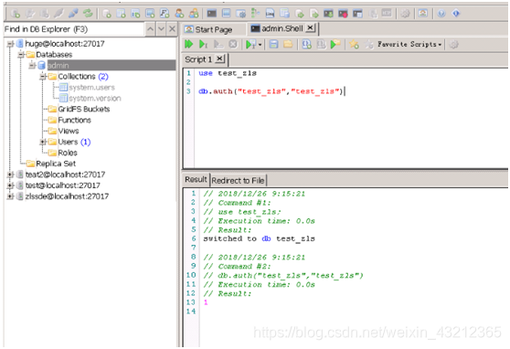Click the open script folder icon
510x349 pixels.
click(x=288, y=44)
